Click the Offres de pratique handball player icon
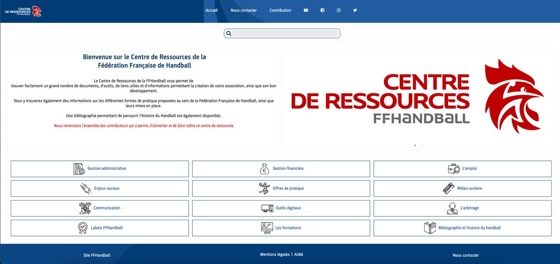Screen dimensions: 560x264 click(x=264, y=188)
